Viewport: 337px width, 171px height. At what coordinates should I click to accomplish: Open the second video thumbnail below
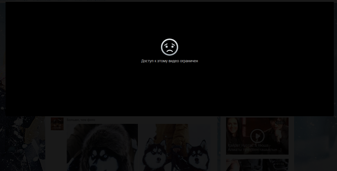tap(257, 165)
